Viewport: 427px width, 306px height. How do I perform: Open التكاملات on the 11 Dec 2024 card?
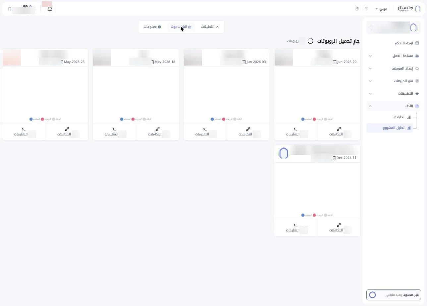click(339, 228)
